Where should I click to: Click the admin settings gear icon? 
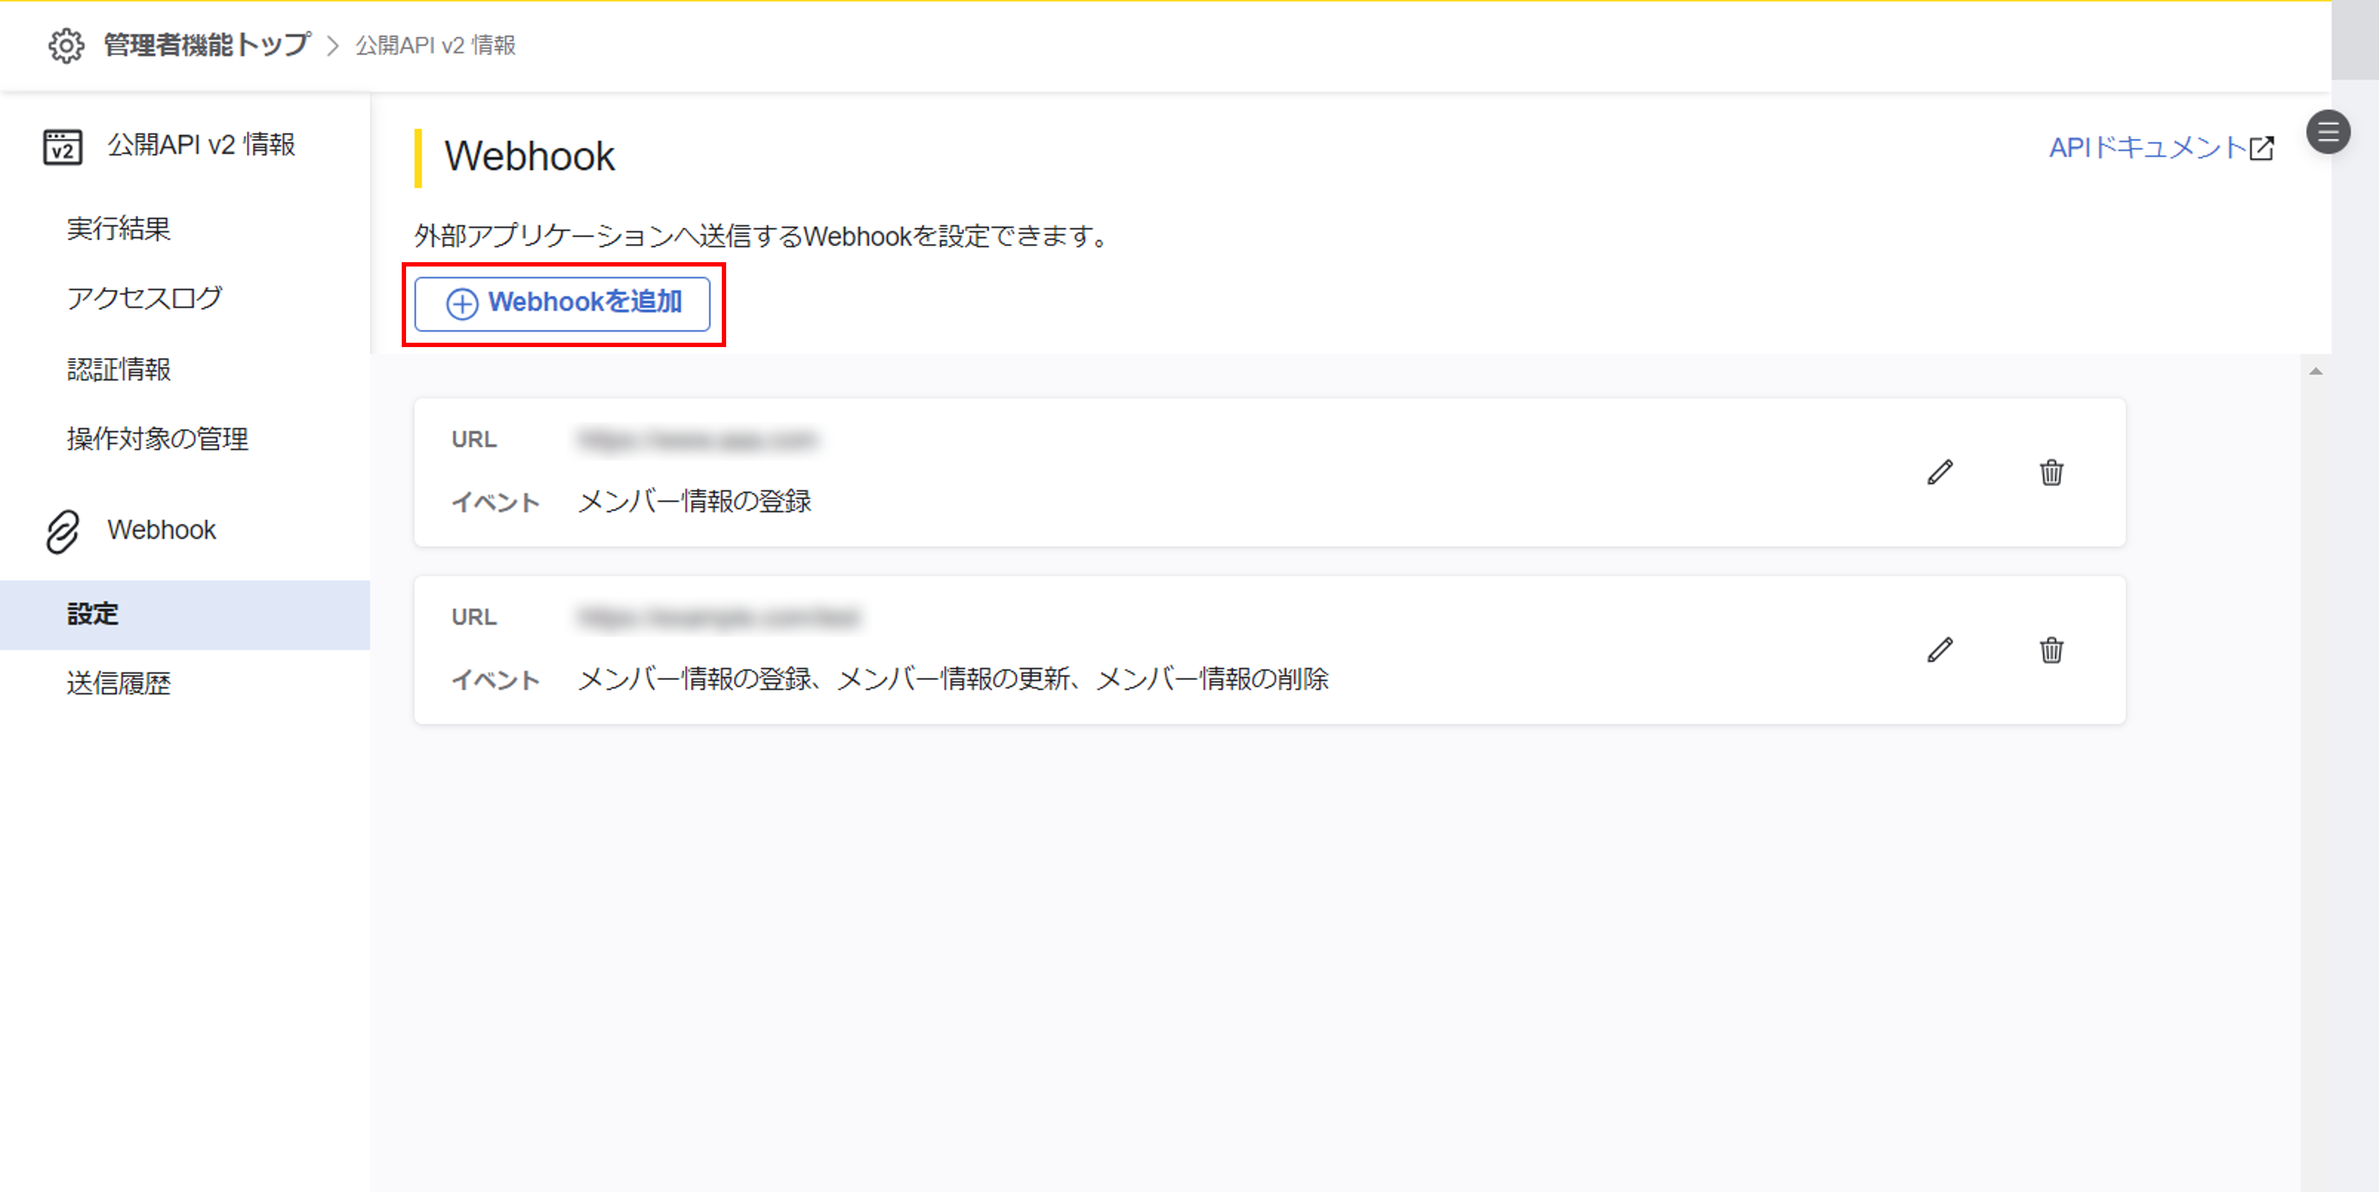(65, 45)
